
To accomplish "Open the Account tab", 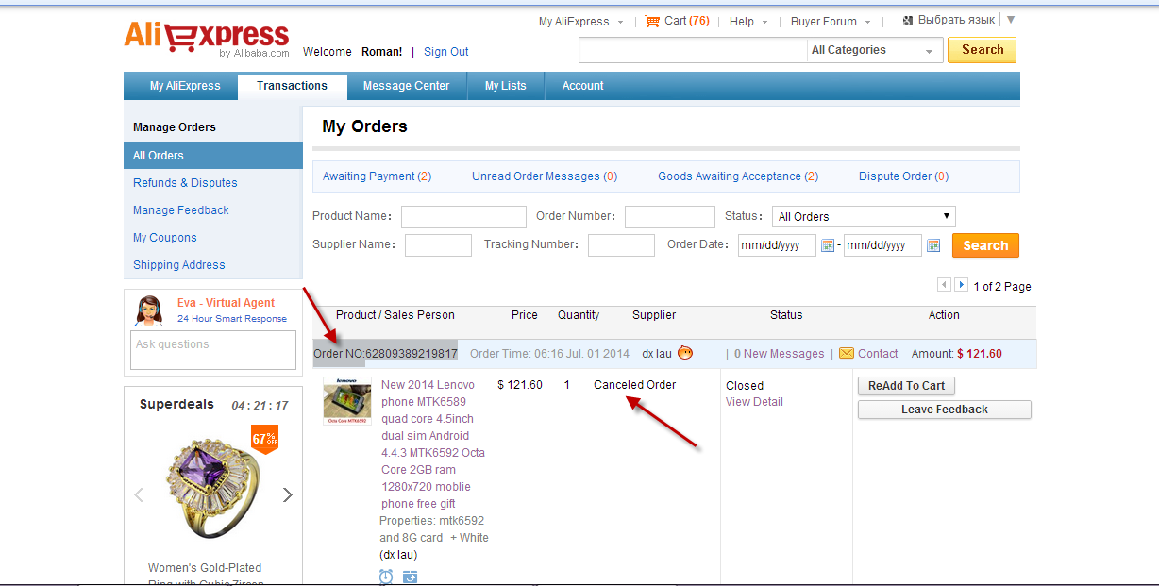I will point(582,86).
